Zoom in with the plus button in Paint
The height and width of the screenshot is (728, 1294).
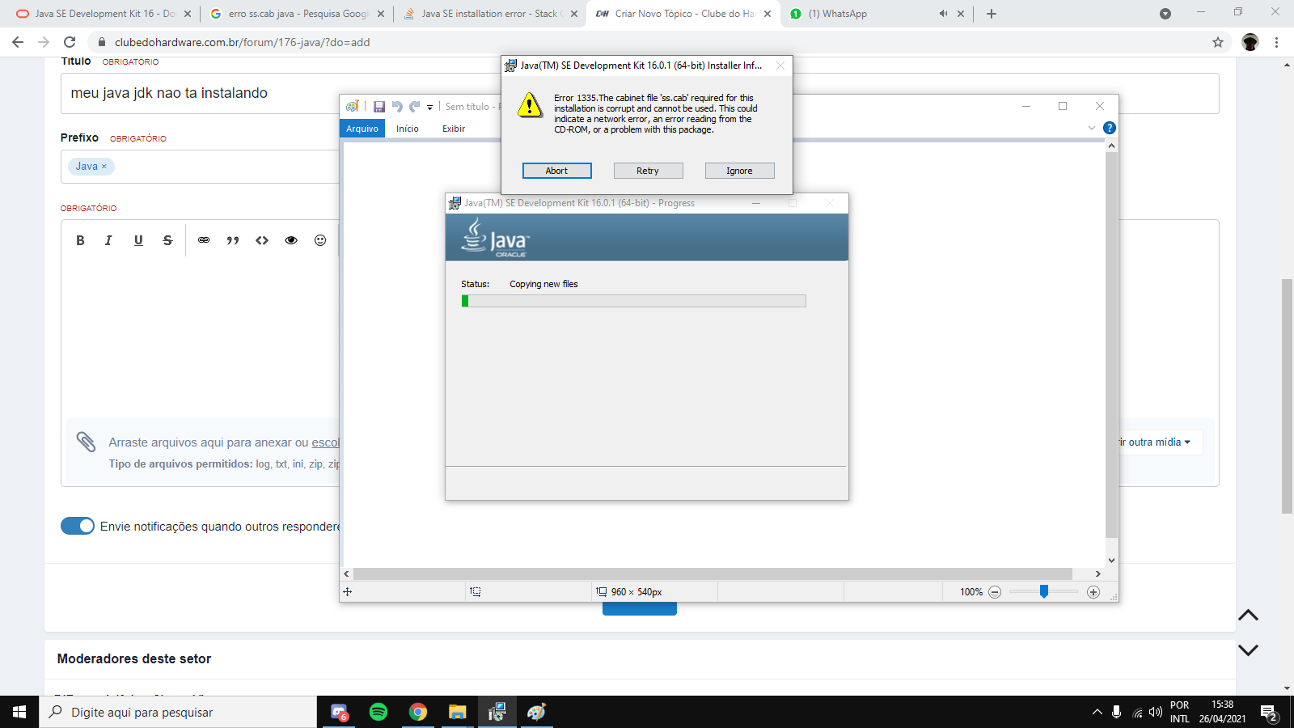click(x=1093, y=592)
